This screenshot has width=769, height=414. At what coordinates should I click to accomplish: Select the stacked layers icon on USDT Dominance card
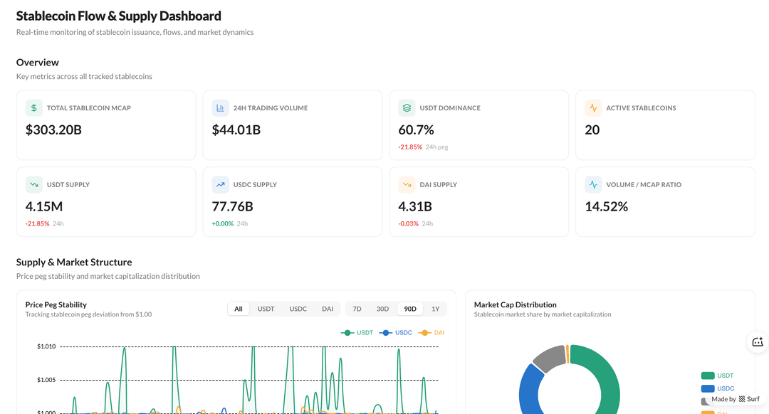pos(406,107)
